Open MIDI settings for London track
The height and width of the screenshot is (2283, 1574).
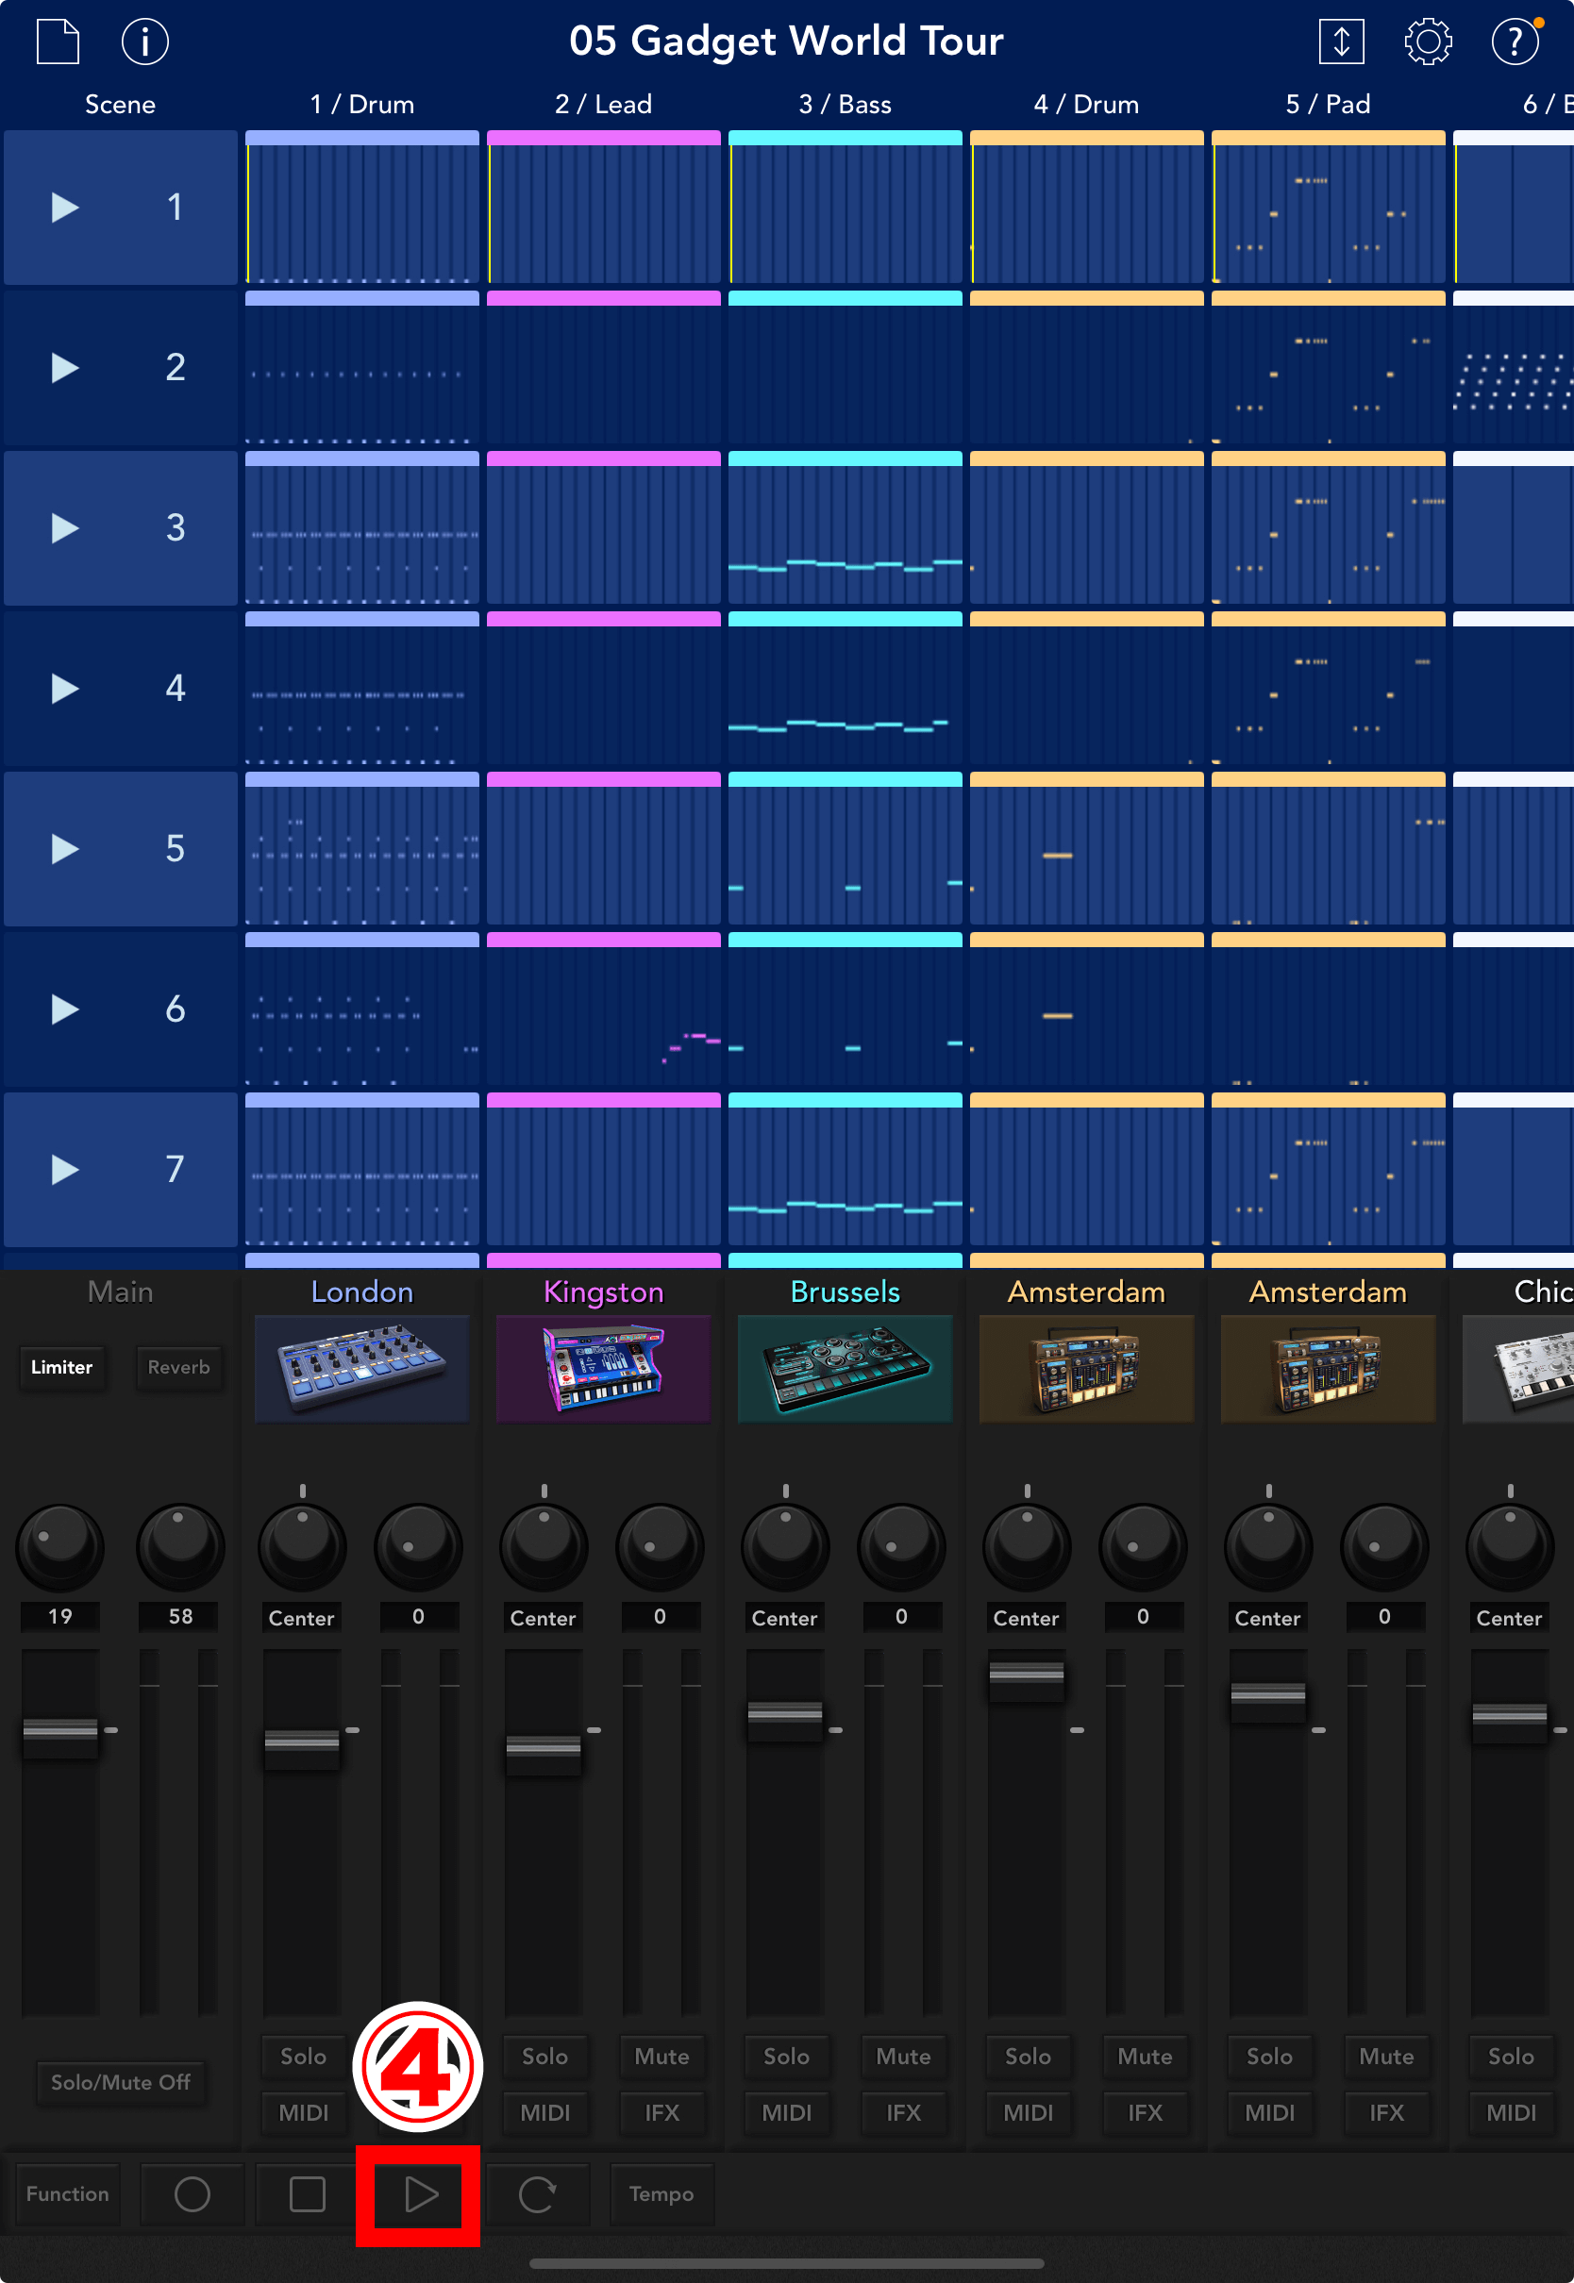[x=303, y=2112]
